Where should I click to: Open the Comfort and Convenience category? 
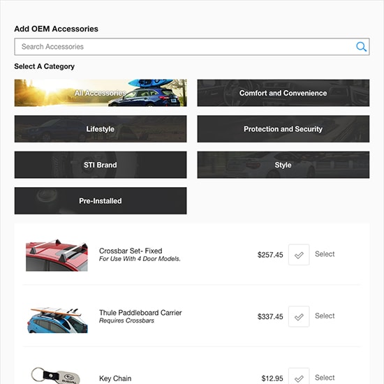[x=283, y=93]
